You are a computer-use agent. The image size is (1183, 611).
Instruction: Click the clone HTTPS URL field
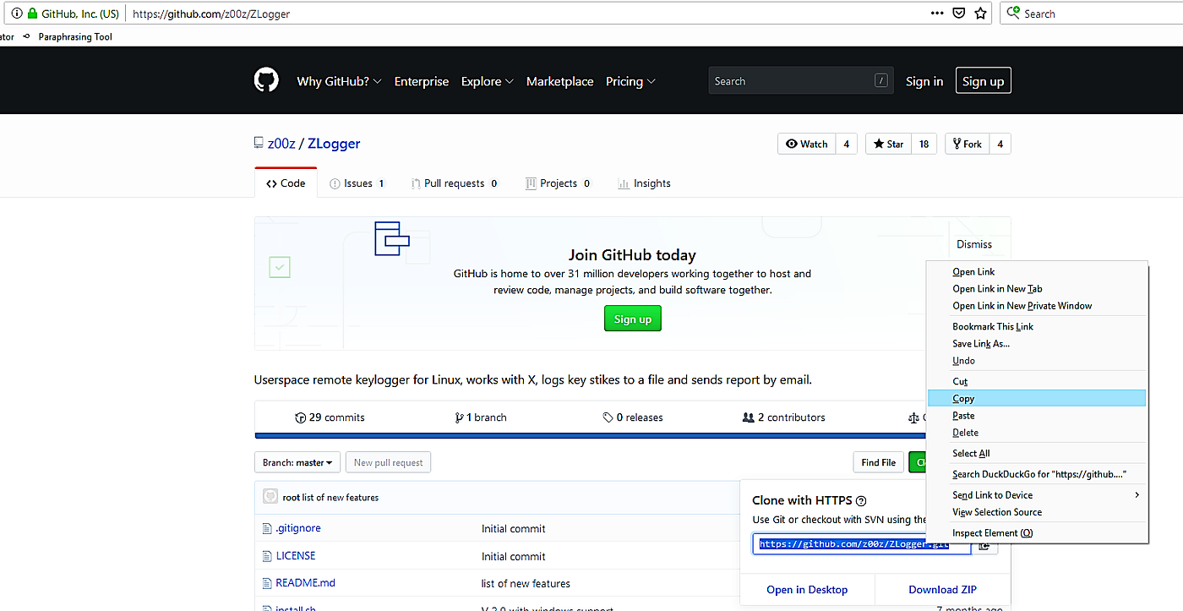(x=862, y=544)
